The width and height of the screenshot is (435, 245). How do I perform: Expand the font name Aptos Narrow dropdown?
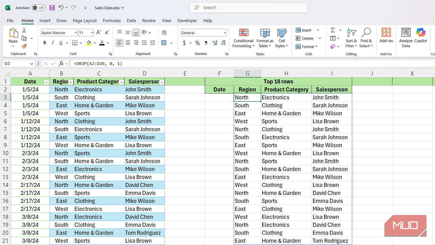[76, 33]
